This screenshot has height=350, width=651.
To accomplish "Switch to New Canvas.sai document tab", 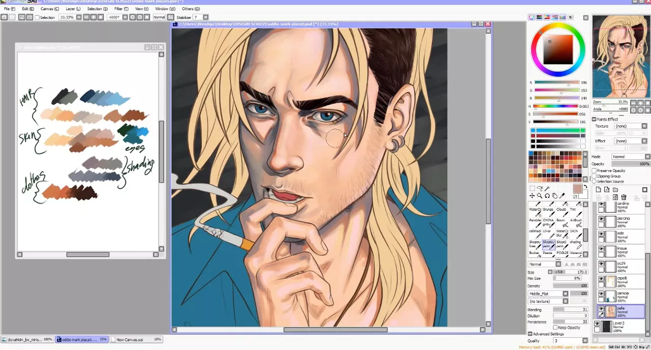I will click(x=136, y=339).
